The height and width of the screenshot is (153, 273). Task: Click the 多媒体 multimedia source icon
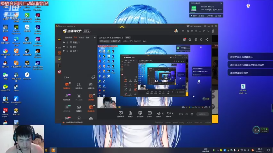click(x=149, y=114)
